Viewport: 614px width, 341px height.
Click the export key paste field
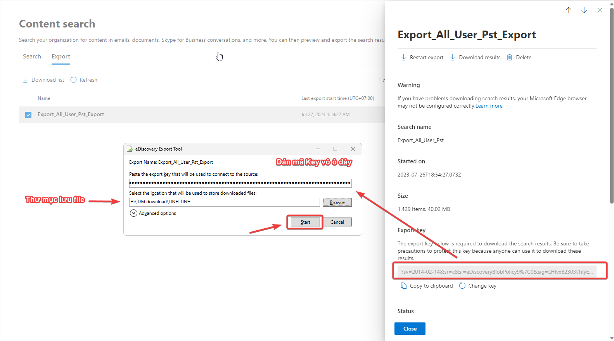[240, 183]
